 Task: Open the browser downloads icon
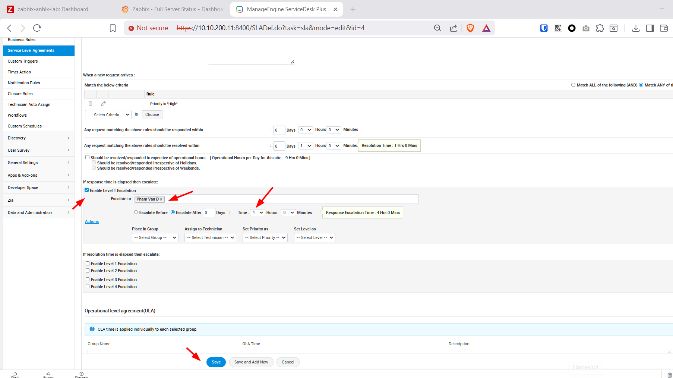point(636,28)
